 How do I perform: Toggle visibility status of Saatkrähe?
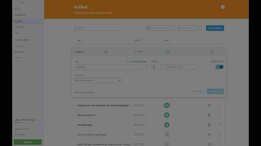(x=167, y=52)
